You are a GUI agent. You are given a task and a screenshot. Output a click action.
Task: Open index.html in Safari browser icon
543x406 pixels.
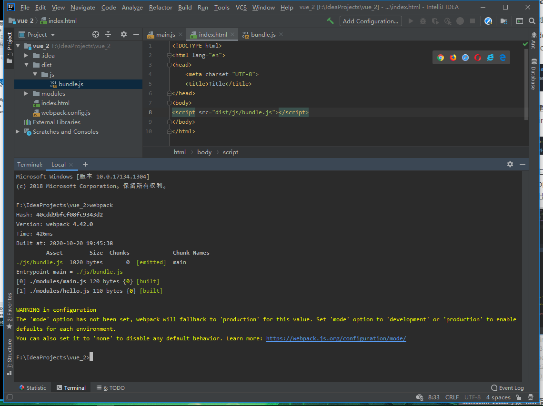point(465,58)
